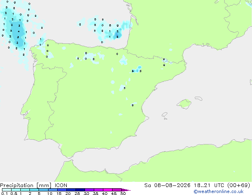Click the magenta 40–45 mm legend swatch

(x=108, y=190)
